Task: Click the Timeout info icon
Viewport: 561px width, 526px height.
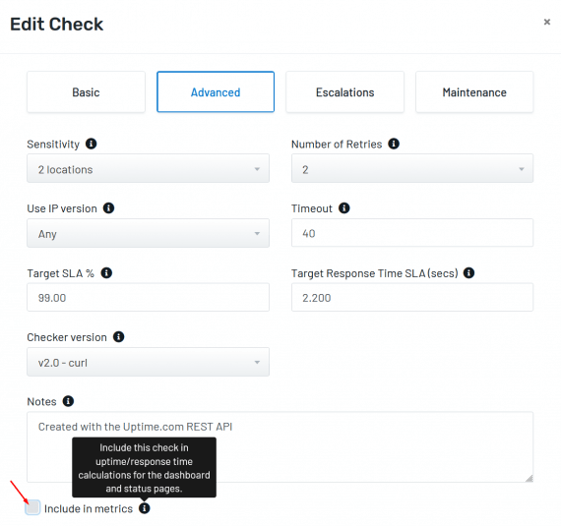Action: (343, 208)
